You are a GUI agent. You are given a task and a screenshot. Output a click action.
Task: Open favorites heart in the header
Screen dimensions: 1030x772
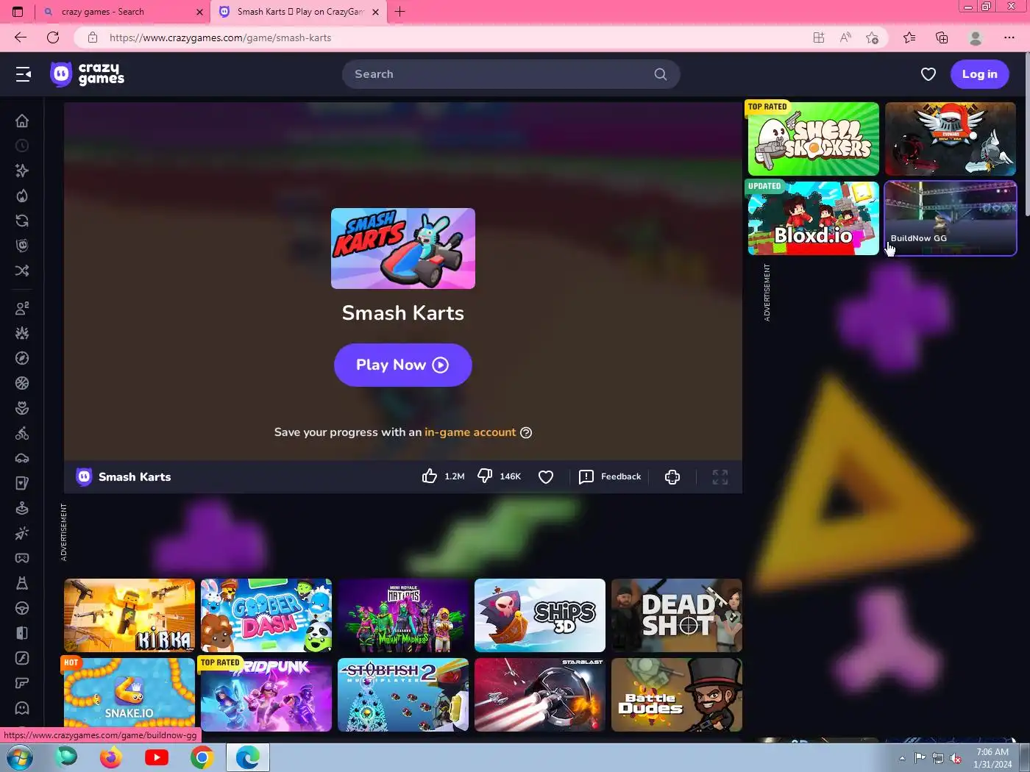(x=928, y=74)
